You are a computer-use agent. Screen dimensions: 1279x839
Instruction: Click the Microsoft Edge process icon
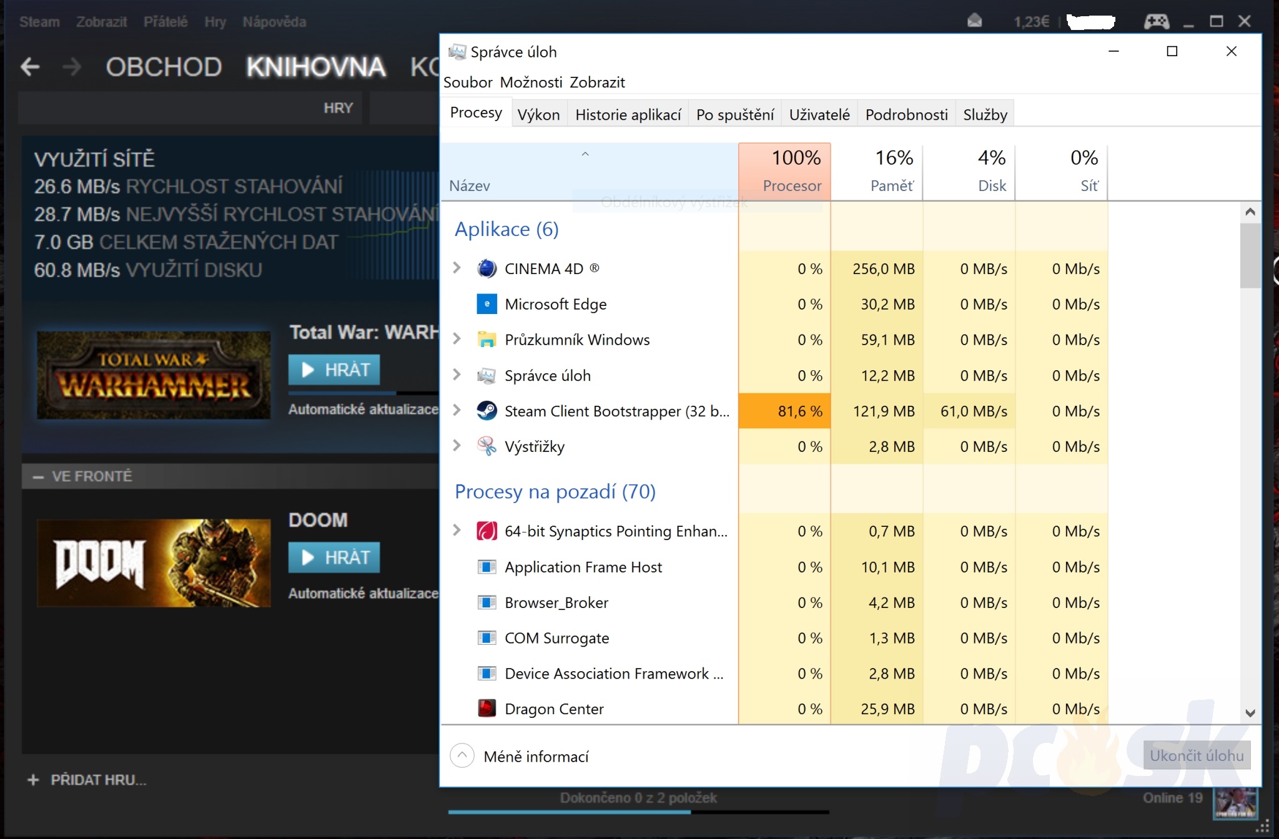(x=486, y=304)
